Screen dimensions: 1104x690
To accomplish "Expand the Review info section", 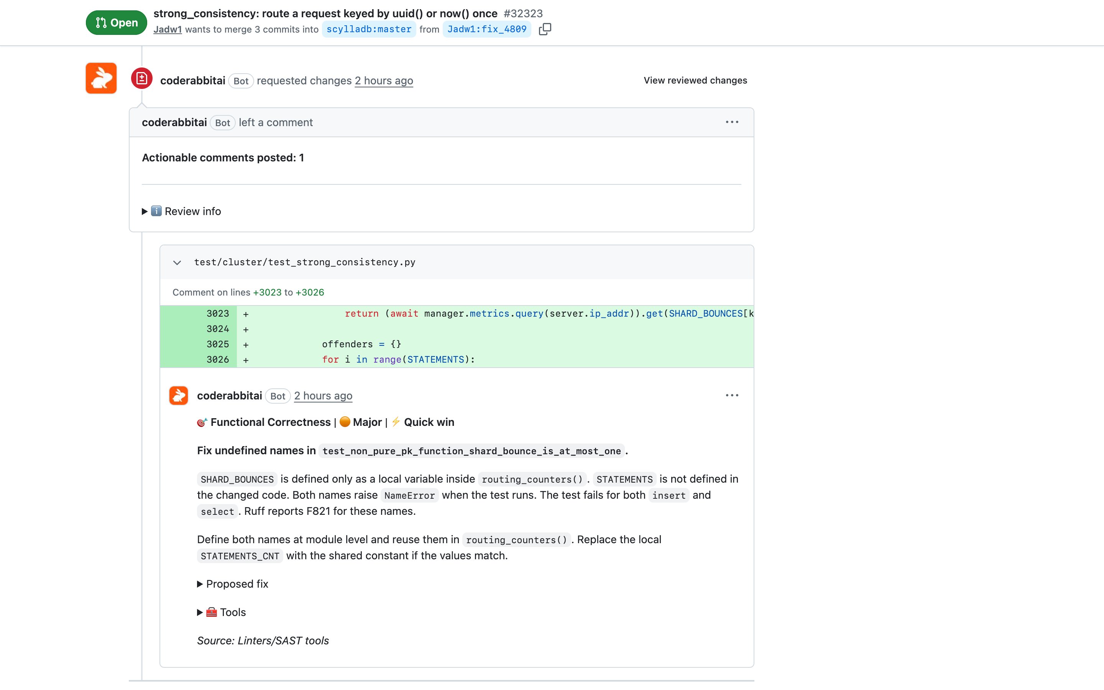I will pyautogui.click(x=182, y=211).
